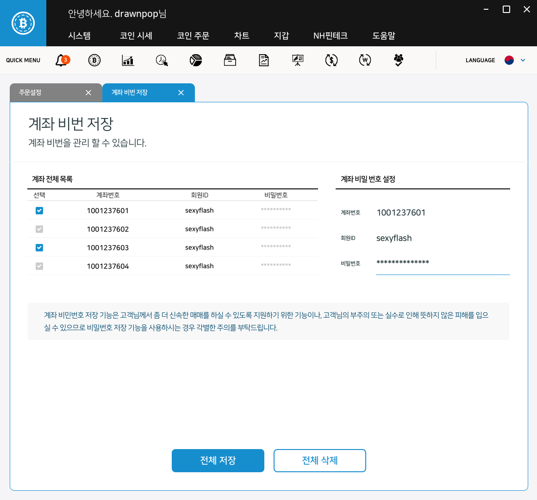This screenshot has width=537, height=500.
Task: Open the 코인 시세 menu
Action: 136,36
